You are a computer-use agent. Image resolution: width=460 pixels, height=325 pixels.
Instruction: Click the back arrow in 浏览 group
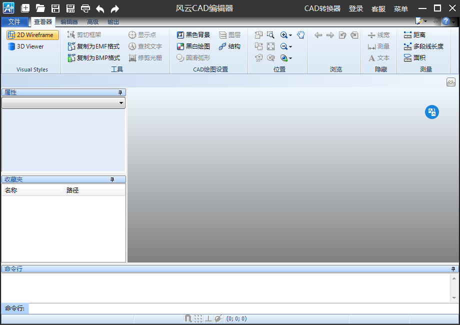pyautogui.click(x=318, y=35)
